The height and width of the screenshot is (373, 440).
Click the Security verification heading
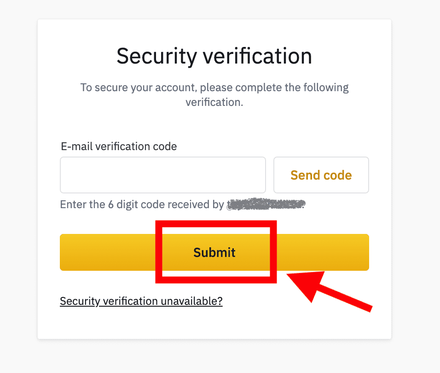pos(214,56)
